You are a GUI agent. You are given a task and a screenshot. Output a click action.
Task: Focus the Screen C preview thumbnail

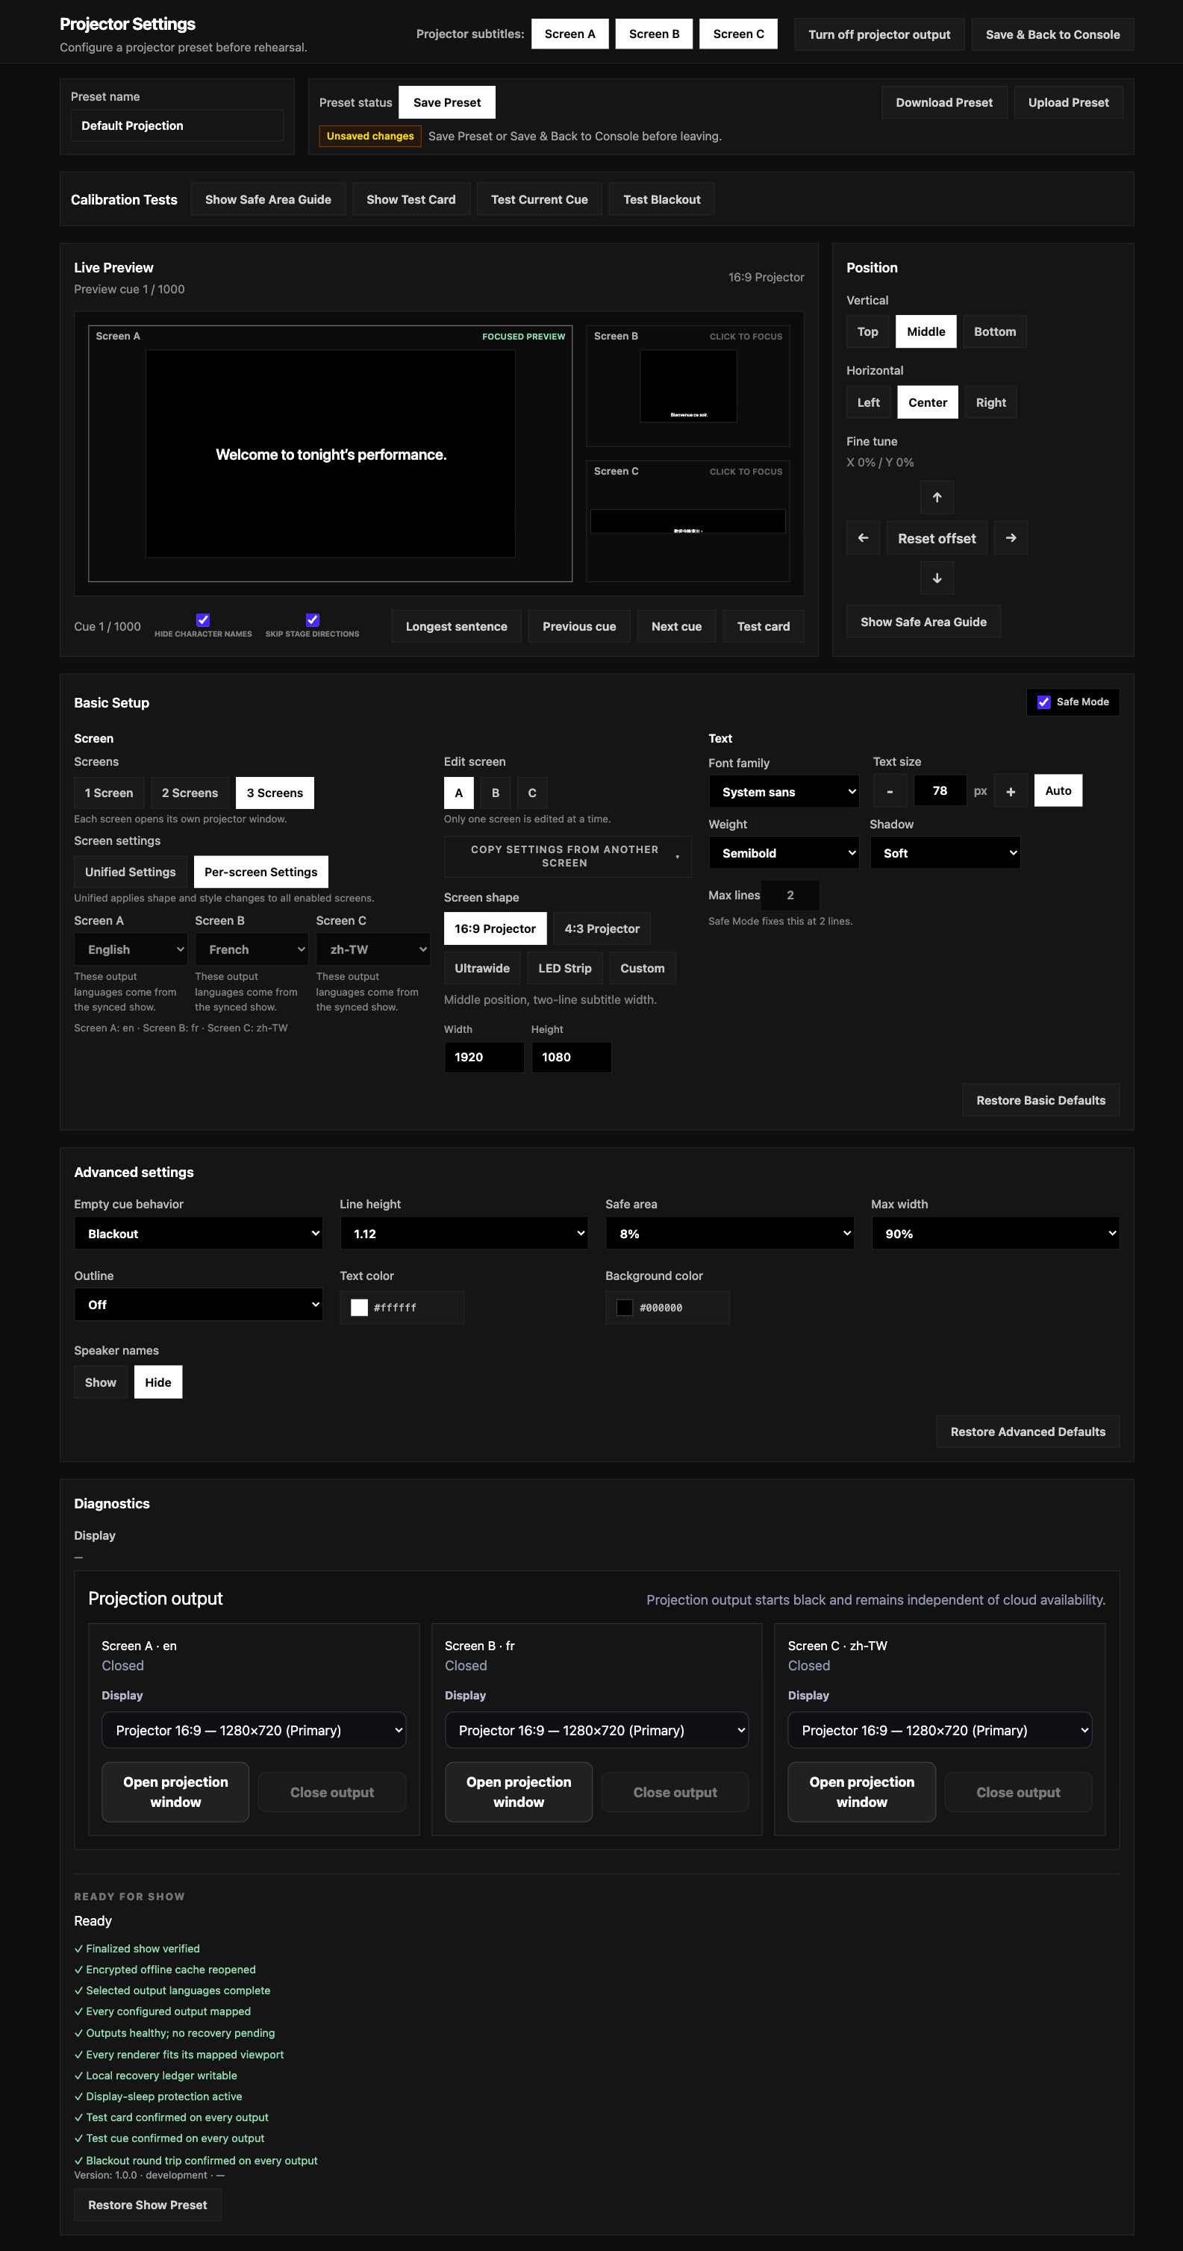(x=687, y=521)
